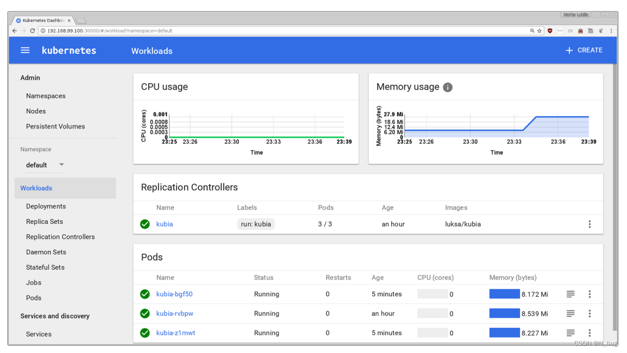
Task: Close the Kubernetes Dashboard browser tab
Action: click(x=69, y=20)
